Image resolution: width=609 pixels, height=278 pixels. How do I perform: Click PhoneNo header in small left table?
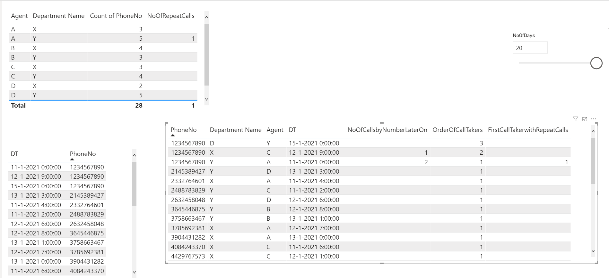coord(83,154)
